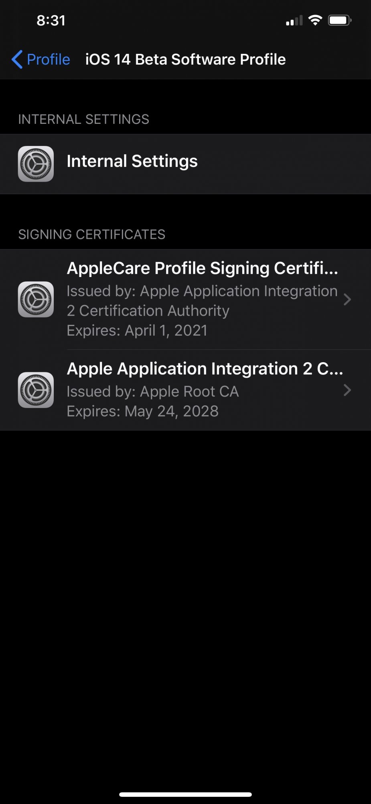Open the Internal Settings gear icon
The width and height of the screenshot is (371, 804).
(x=36, y=164)
